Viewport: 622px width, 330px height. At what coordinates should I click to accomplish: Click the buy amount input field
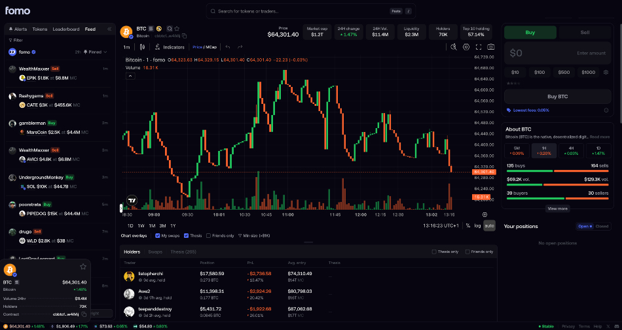pos(557,53)
